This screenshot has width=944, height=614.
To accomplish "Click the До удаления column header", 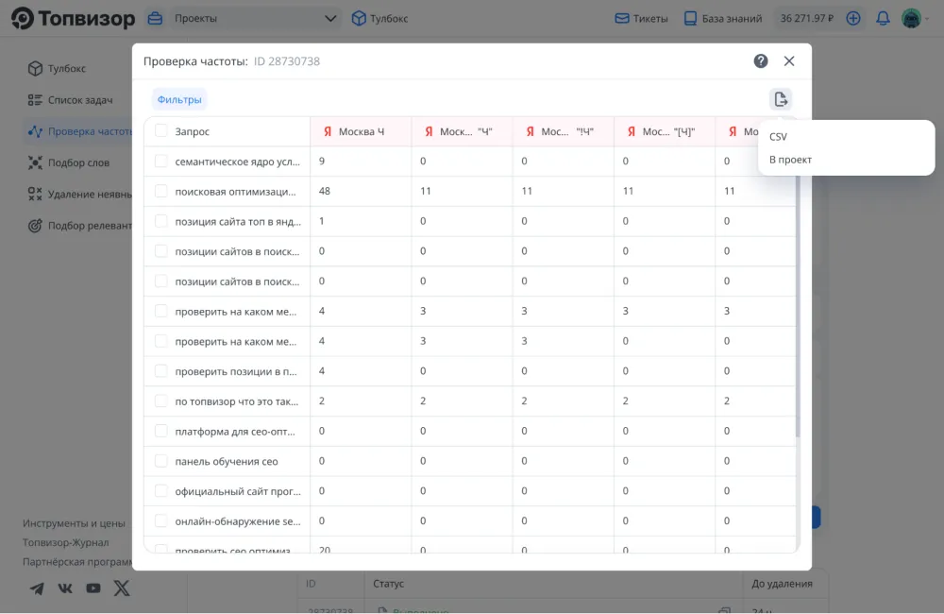I will [x=782, y=583].
